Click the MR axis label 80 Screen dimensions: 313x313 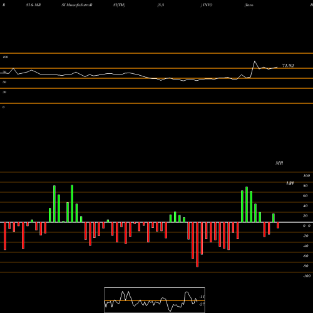pyautogui.click(x=305, y=186)
